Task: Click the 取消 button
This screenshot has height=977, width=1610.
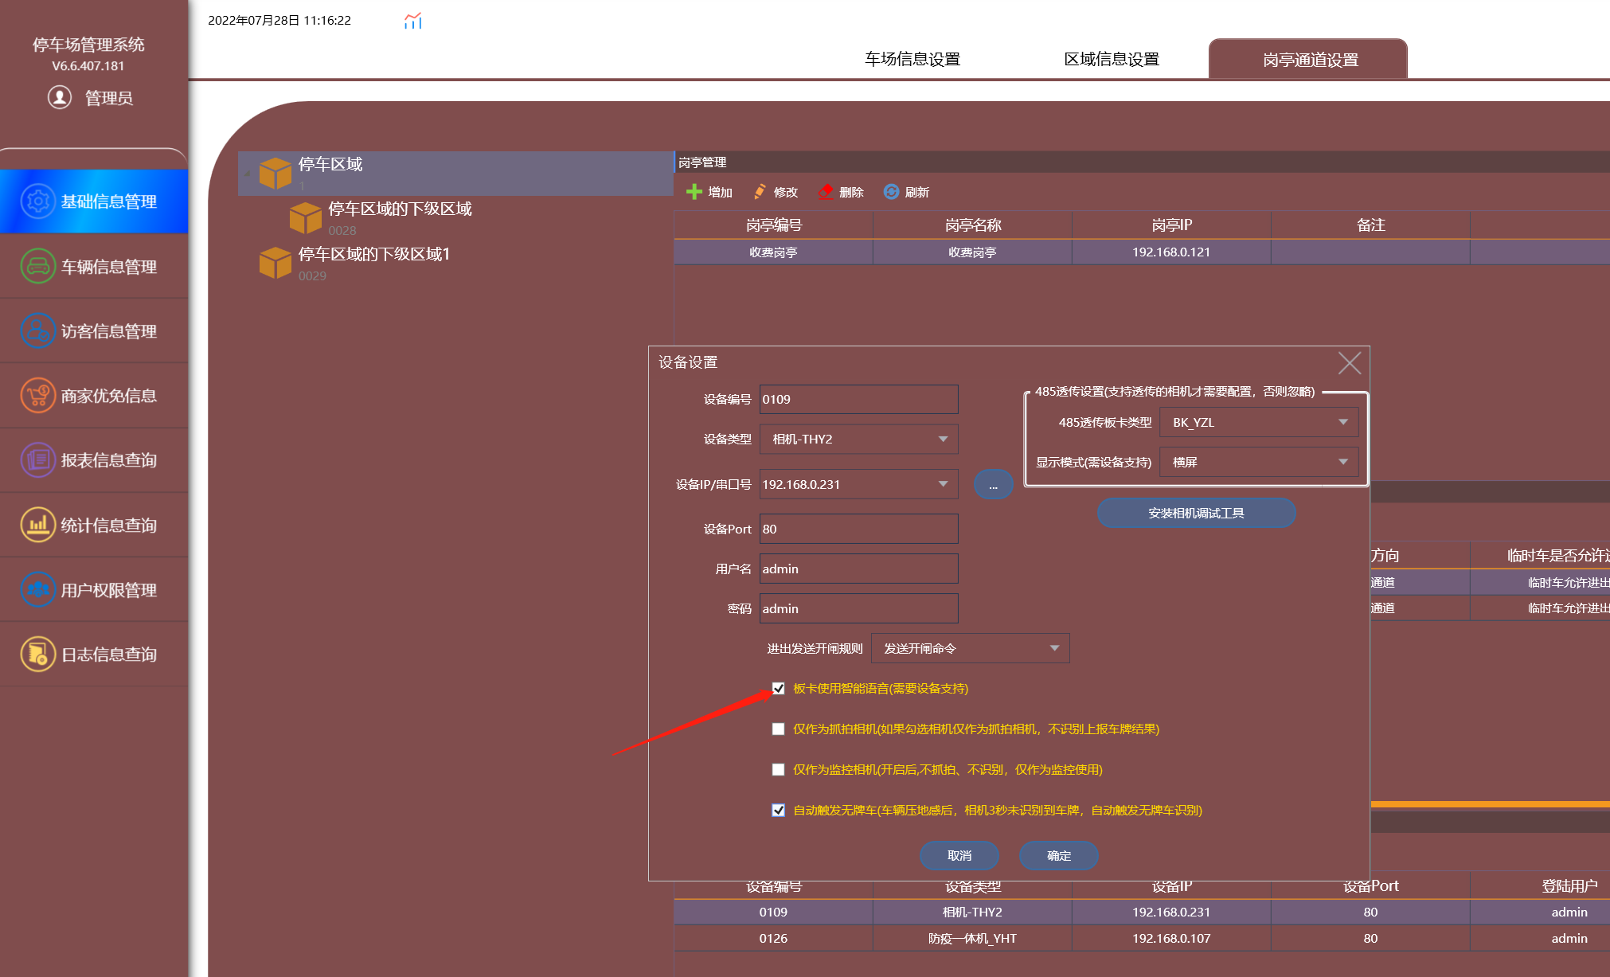Action: [959, 856]
